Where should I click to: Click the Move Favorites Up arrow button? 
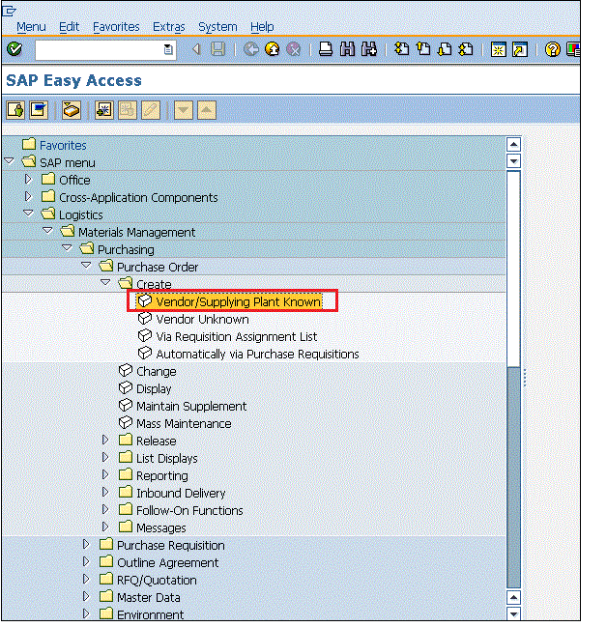click(207, 110)
